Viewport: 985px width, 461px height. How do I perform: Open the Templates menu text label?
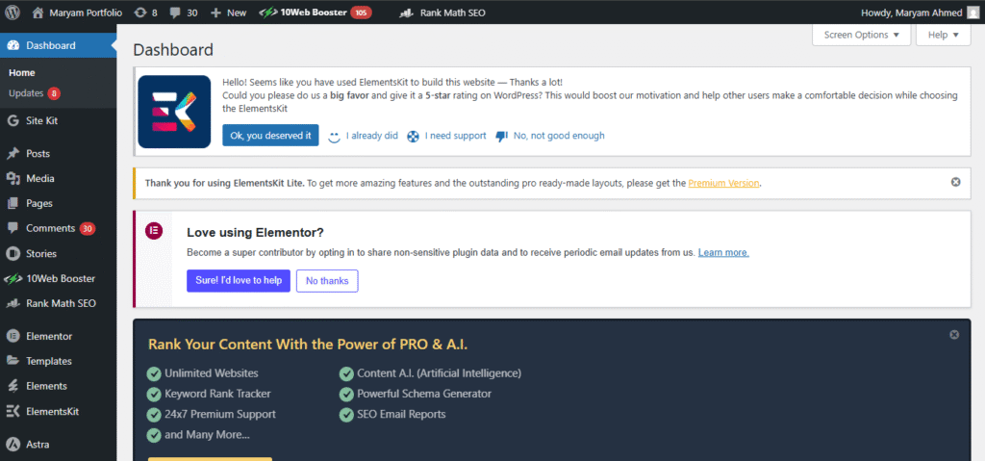[49, 361]
